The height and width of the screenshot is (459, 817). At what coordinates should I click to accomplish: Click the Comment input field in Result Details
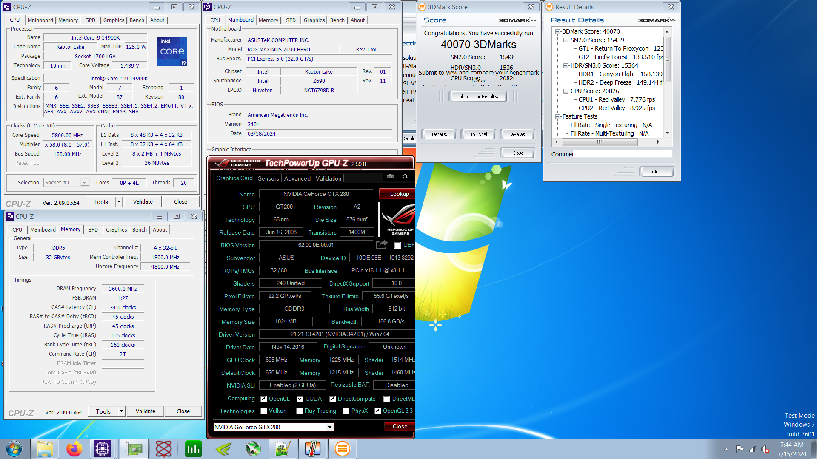623,154
